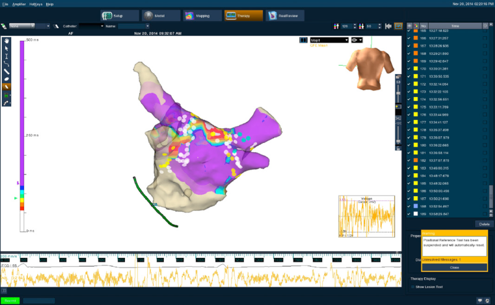Uncheck visibility for lesion row 170
495x305 pixels.
(409, 69)
